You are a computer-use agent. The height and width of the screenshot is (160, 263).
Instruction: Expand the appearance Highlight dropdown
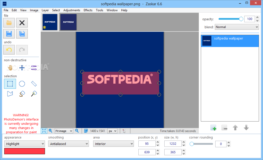[x=24, y=144]
